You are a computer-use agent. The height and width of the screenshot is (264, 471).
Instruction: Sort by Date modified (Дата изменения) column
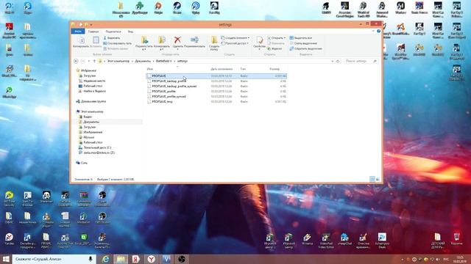pos(222,69)
